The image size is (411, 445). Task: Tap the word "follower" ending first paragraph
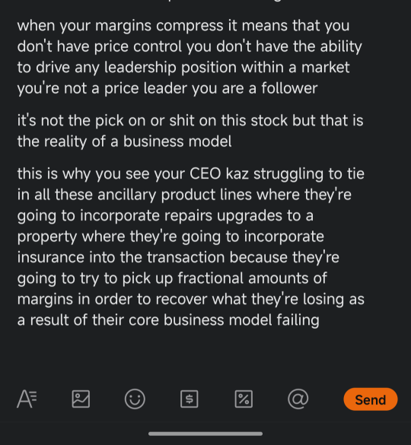tap(289, 88)
